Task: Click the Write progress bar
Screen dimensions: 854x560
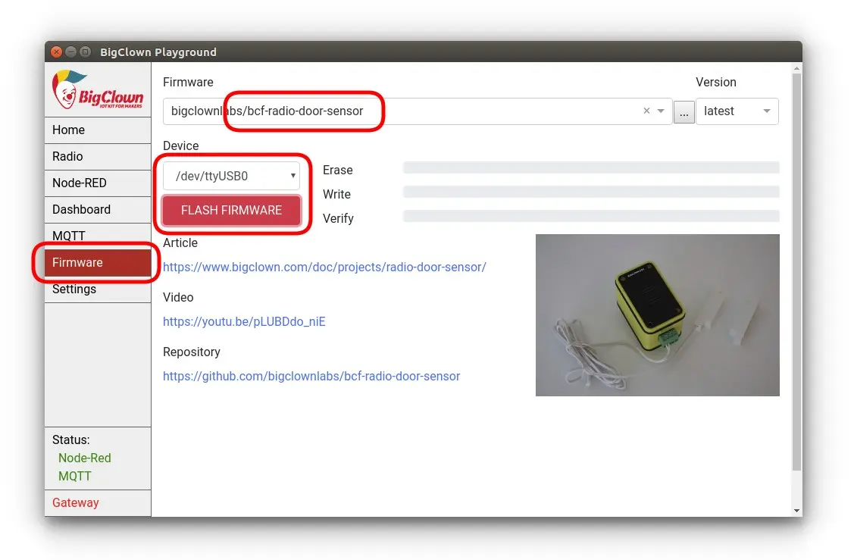Action: point(591,192)
